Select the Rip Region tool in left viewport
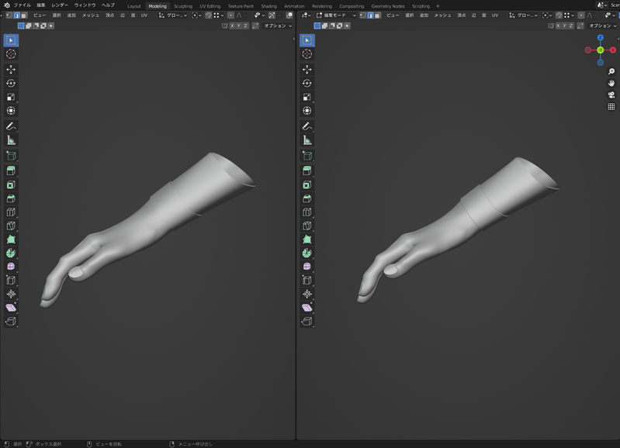The image size is (620, 448). [x=11, y=321]
